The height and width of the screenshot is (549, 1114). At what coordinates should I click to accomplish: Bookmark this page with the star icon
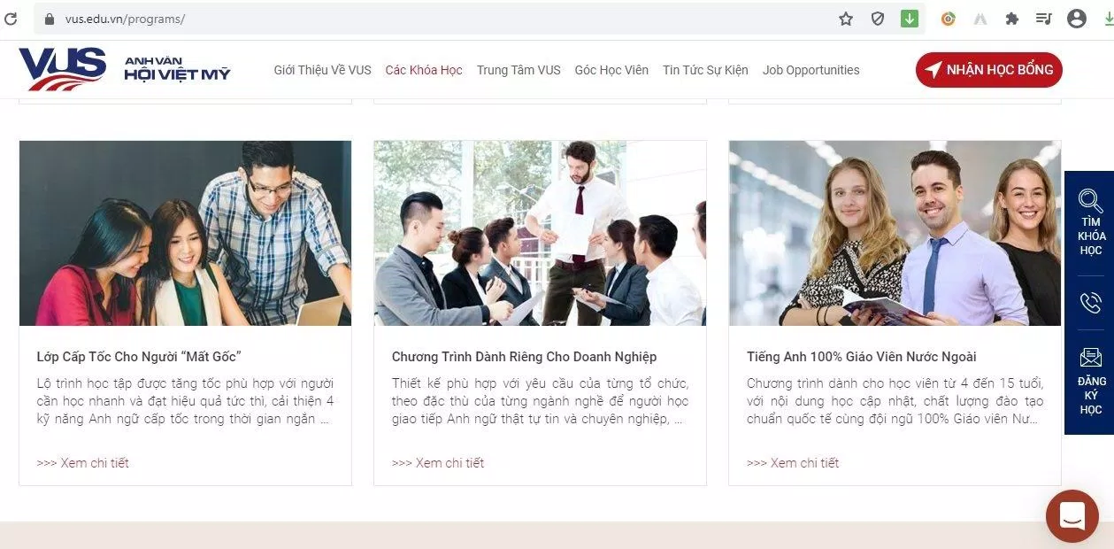click(845, 18)
